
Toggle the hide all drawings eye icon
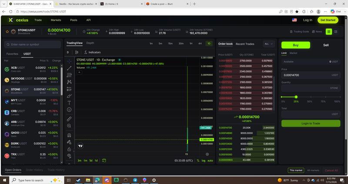(x=69, y=156)
